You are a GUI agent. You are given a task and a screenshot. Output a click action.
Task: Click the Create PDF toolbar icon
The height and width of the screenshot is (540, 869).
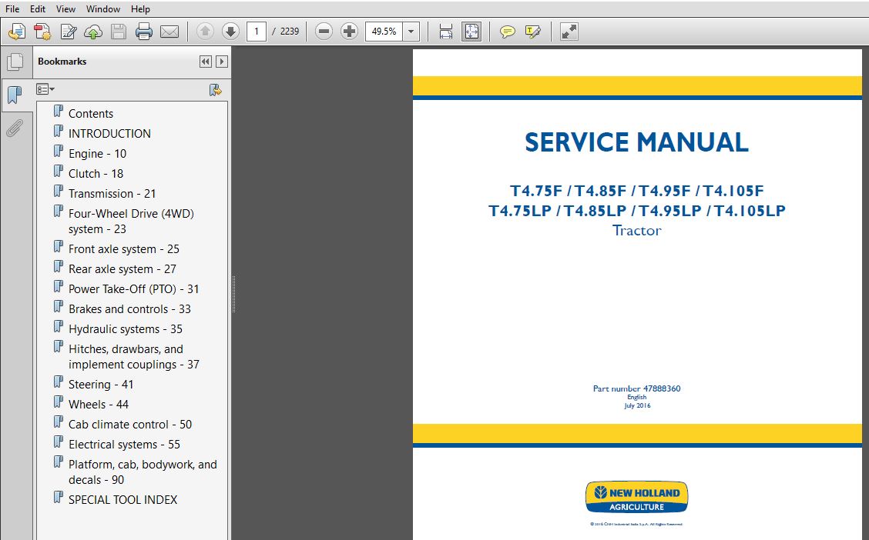point(17,32)
